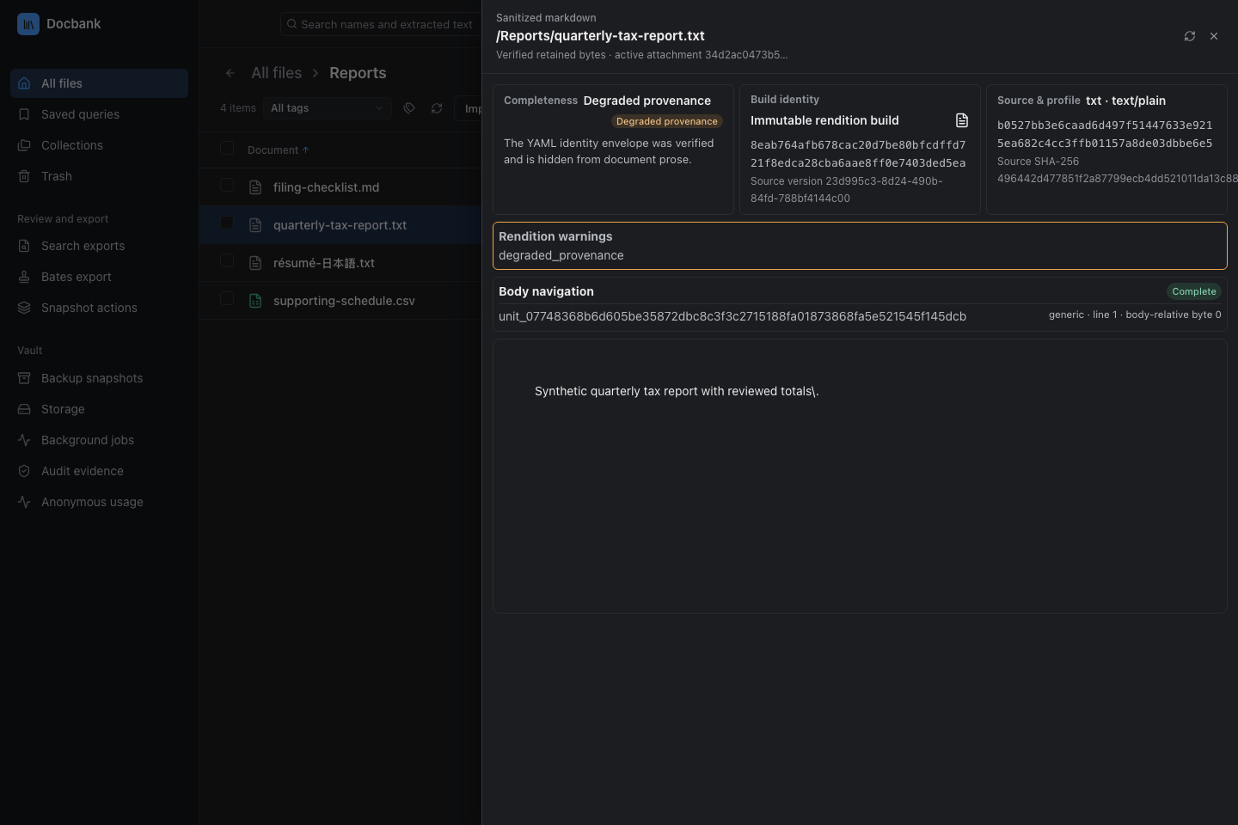The image size is (1238, 825).
Task: Sort by the Document column header
Action: click(278, 150)
